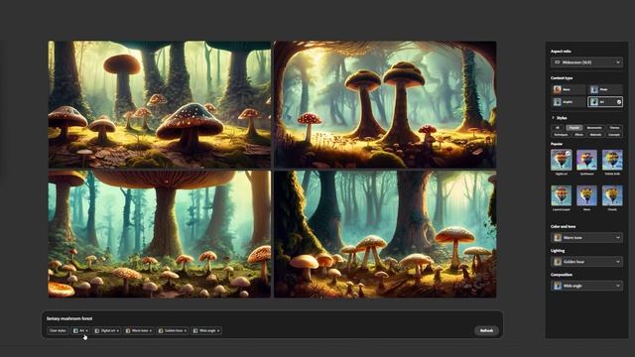Select Photo content type
The image size is (635, 357).
pyautogui.click(x=605, y=89)
